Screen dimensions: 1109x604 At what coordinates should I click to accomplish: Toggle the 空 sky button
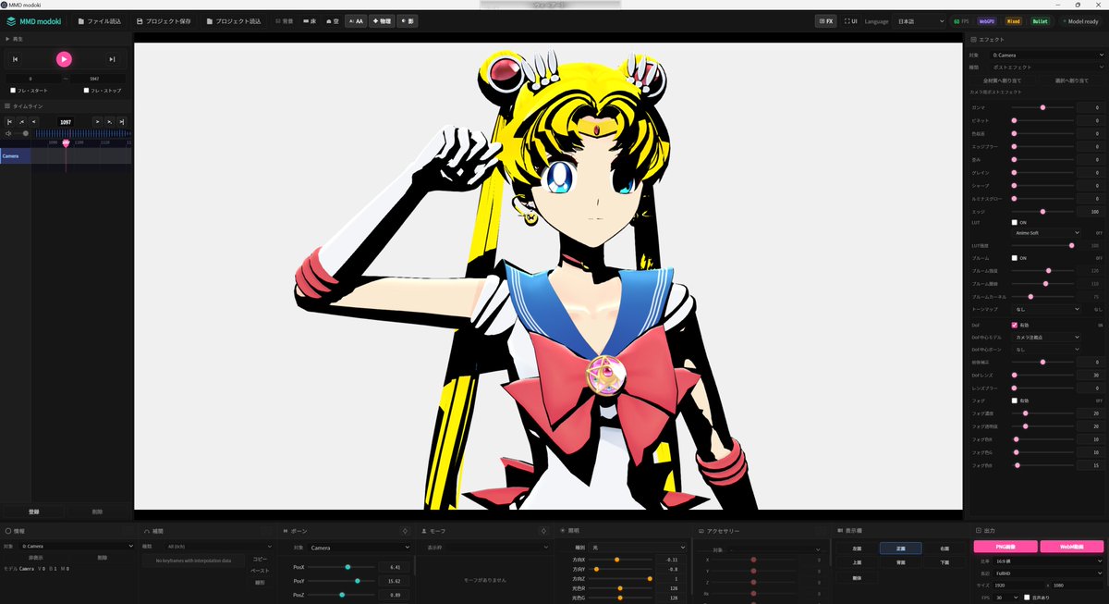pos(333,20)
